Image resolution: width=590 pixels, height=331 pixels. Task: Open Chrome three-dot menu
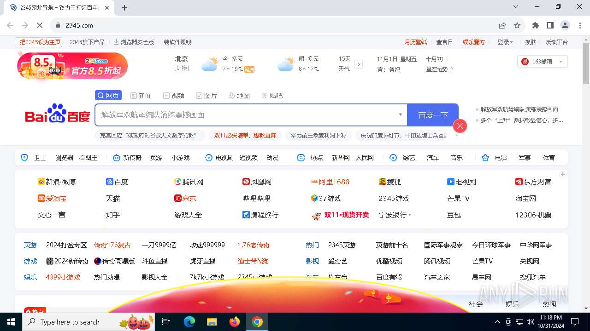tap(579, 25)
